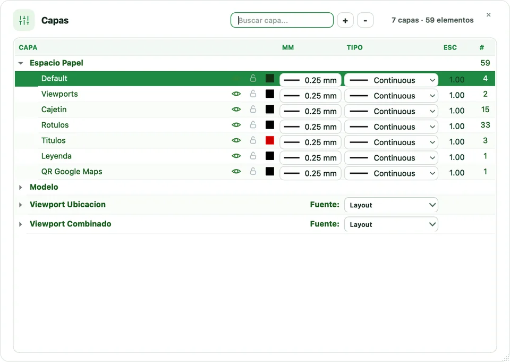The image size is (510, 362).
Task: Toggle visibility of the Rotulos layer
Action: (x=236, y=125)
